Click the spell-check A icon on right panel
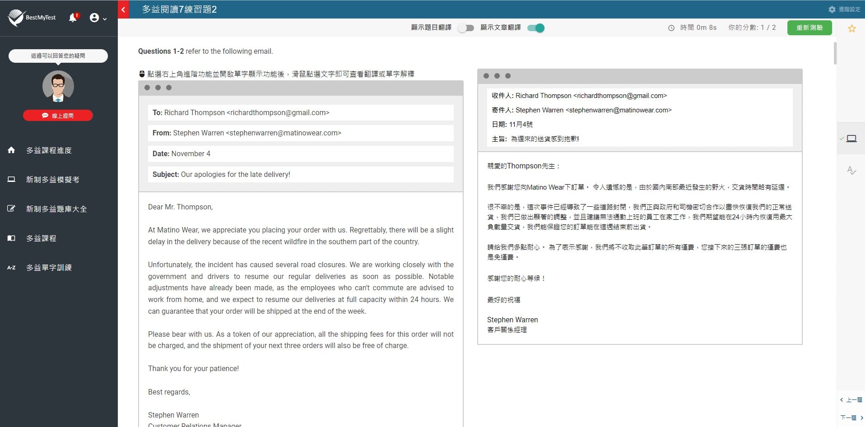This screenshot has height=427, width=865. click(851, 170)
